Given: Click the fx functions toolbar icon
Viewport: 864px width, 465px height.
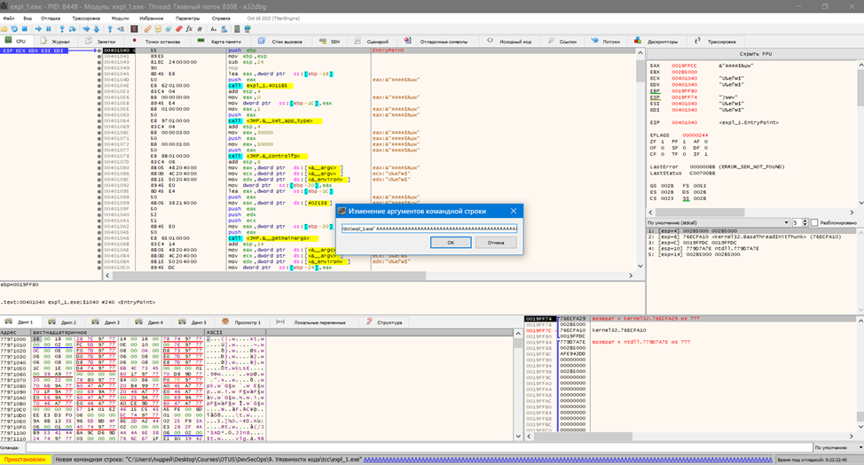Looking at the screenshot, I should tap(189, 28).
